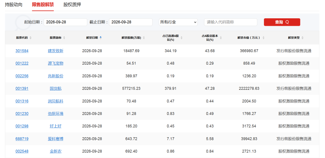The width and height of the screenshot is (325, 158).
Task: Open the 源飞宠物 stock link
Action: (x=56, y=63)
